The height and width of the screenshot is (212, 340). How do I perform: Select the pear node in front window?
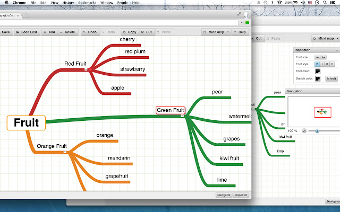pos(217,92)
